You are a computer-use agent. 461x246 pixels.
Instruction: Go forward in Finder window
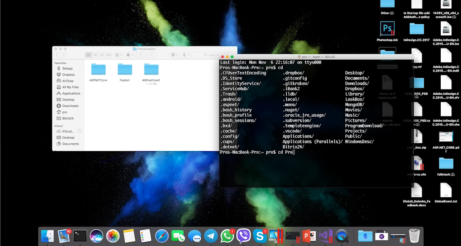pos(63,55)
